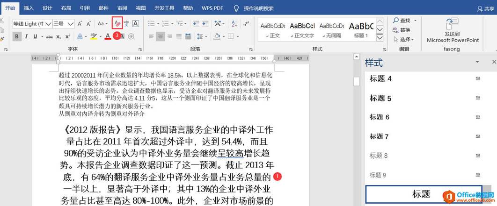Viewport: 497px width, 206px height.
Task: Switch to 插入 (Insert) tab
Action: [29, 8]
